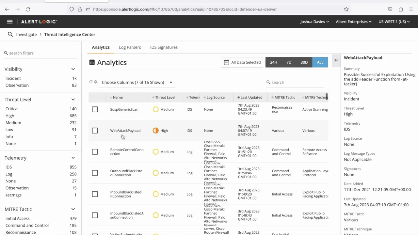Switch to the Log Parsers tab

130,47
